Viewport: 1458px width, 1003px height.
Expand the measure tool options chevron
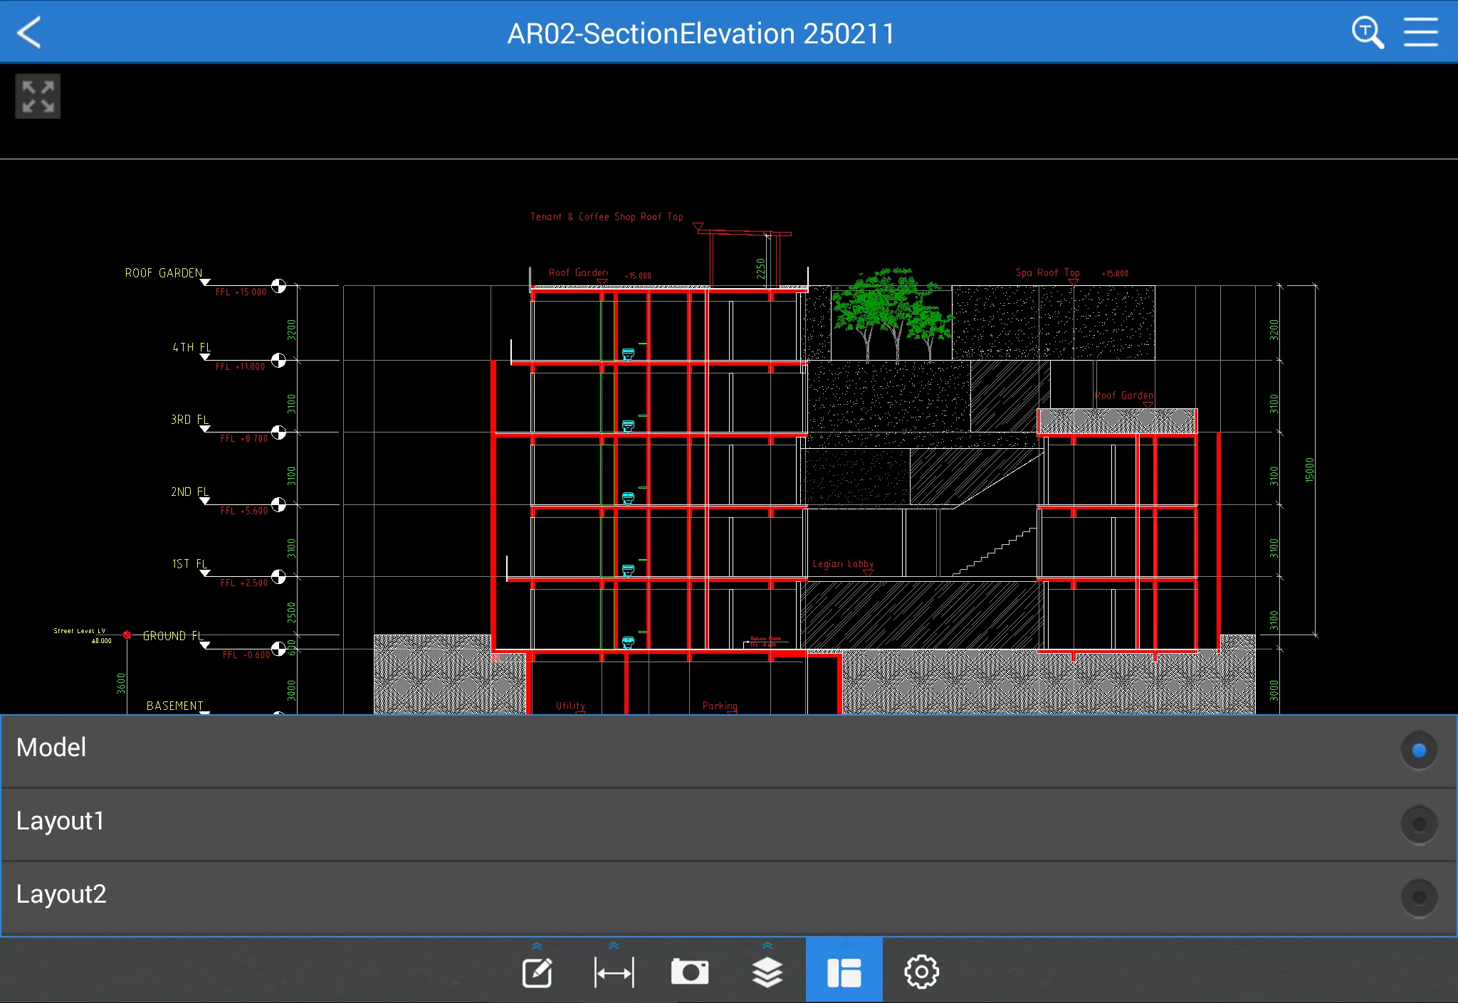pyautogui.click(x=614, y=945)
